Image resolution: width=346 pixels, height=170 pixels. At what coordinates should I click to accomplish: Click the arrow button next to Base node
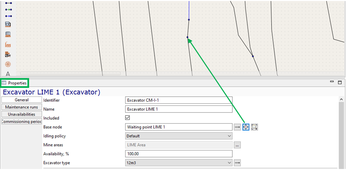click(237, 127)
